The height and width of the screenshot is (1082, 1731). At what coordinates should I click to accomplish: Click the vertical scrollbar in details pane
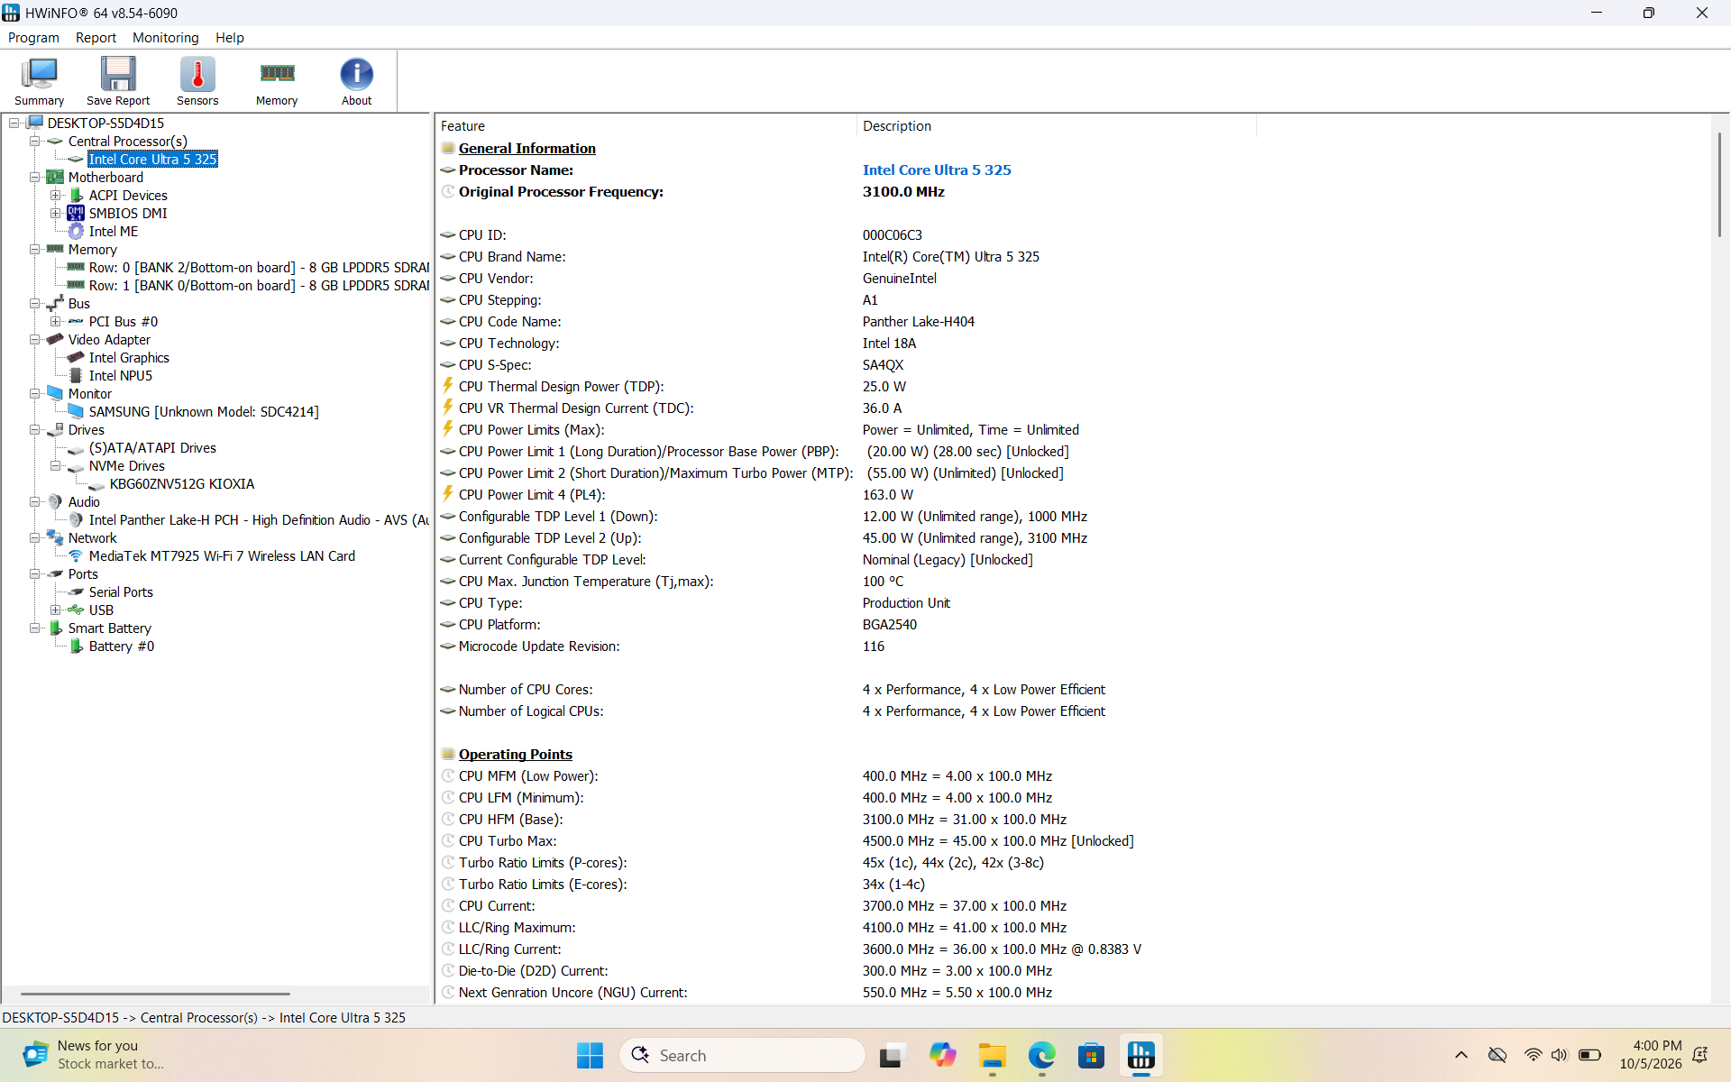1719,184
